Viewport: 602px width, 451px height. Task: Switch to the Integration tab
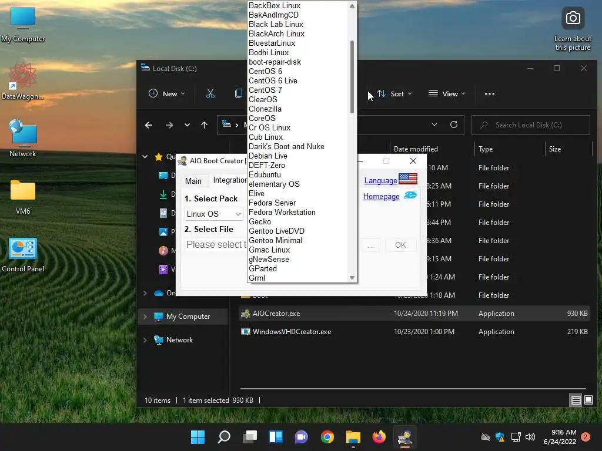[x=230, y=180]
